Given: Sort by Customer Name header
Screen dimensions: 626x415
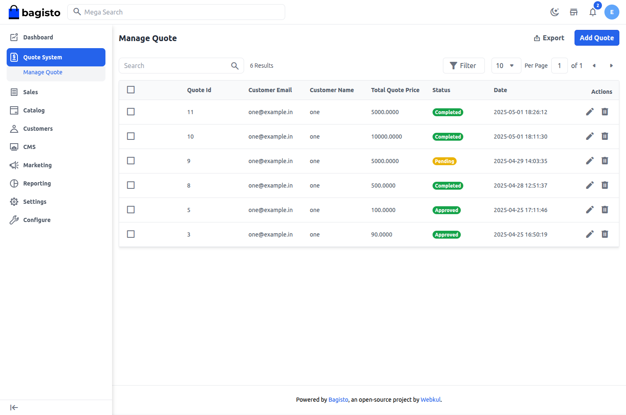Looking at the screenshot, I should [332, 90].
